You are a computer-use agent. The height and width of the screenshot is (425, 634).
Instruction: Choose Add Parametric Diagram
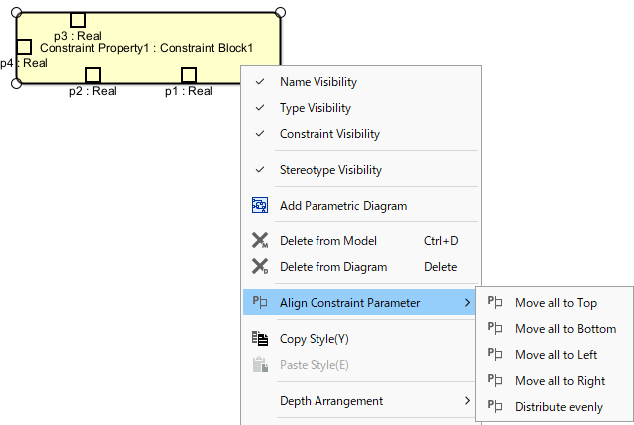(x=362, y=206)
